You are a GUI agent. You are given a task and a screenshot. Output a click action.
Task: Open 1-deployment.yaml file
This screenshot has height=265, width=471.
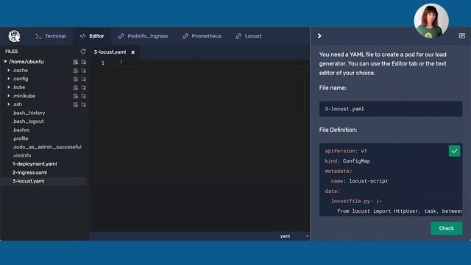coord(35,164)
